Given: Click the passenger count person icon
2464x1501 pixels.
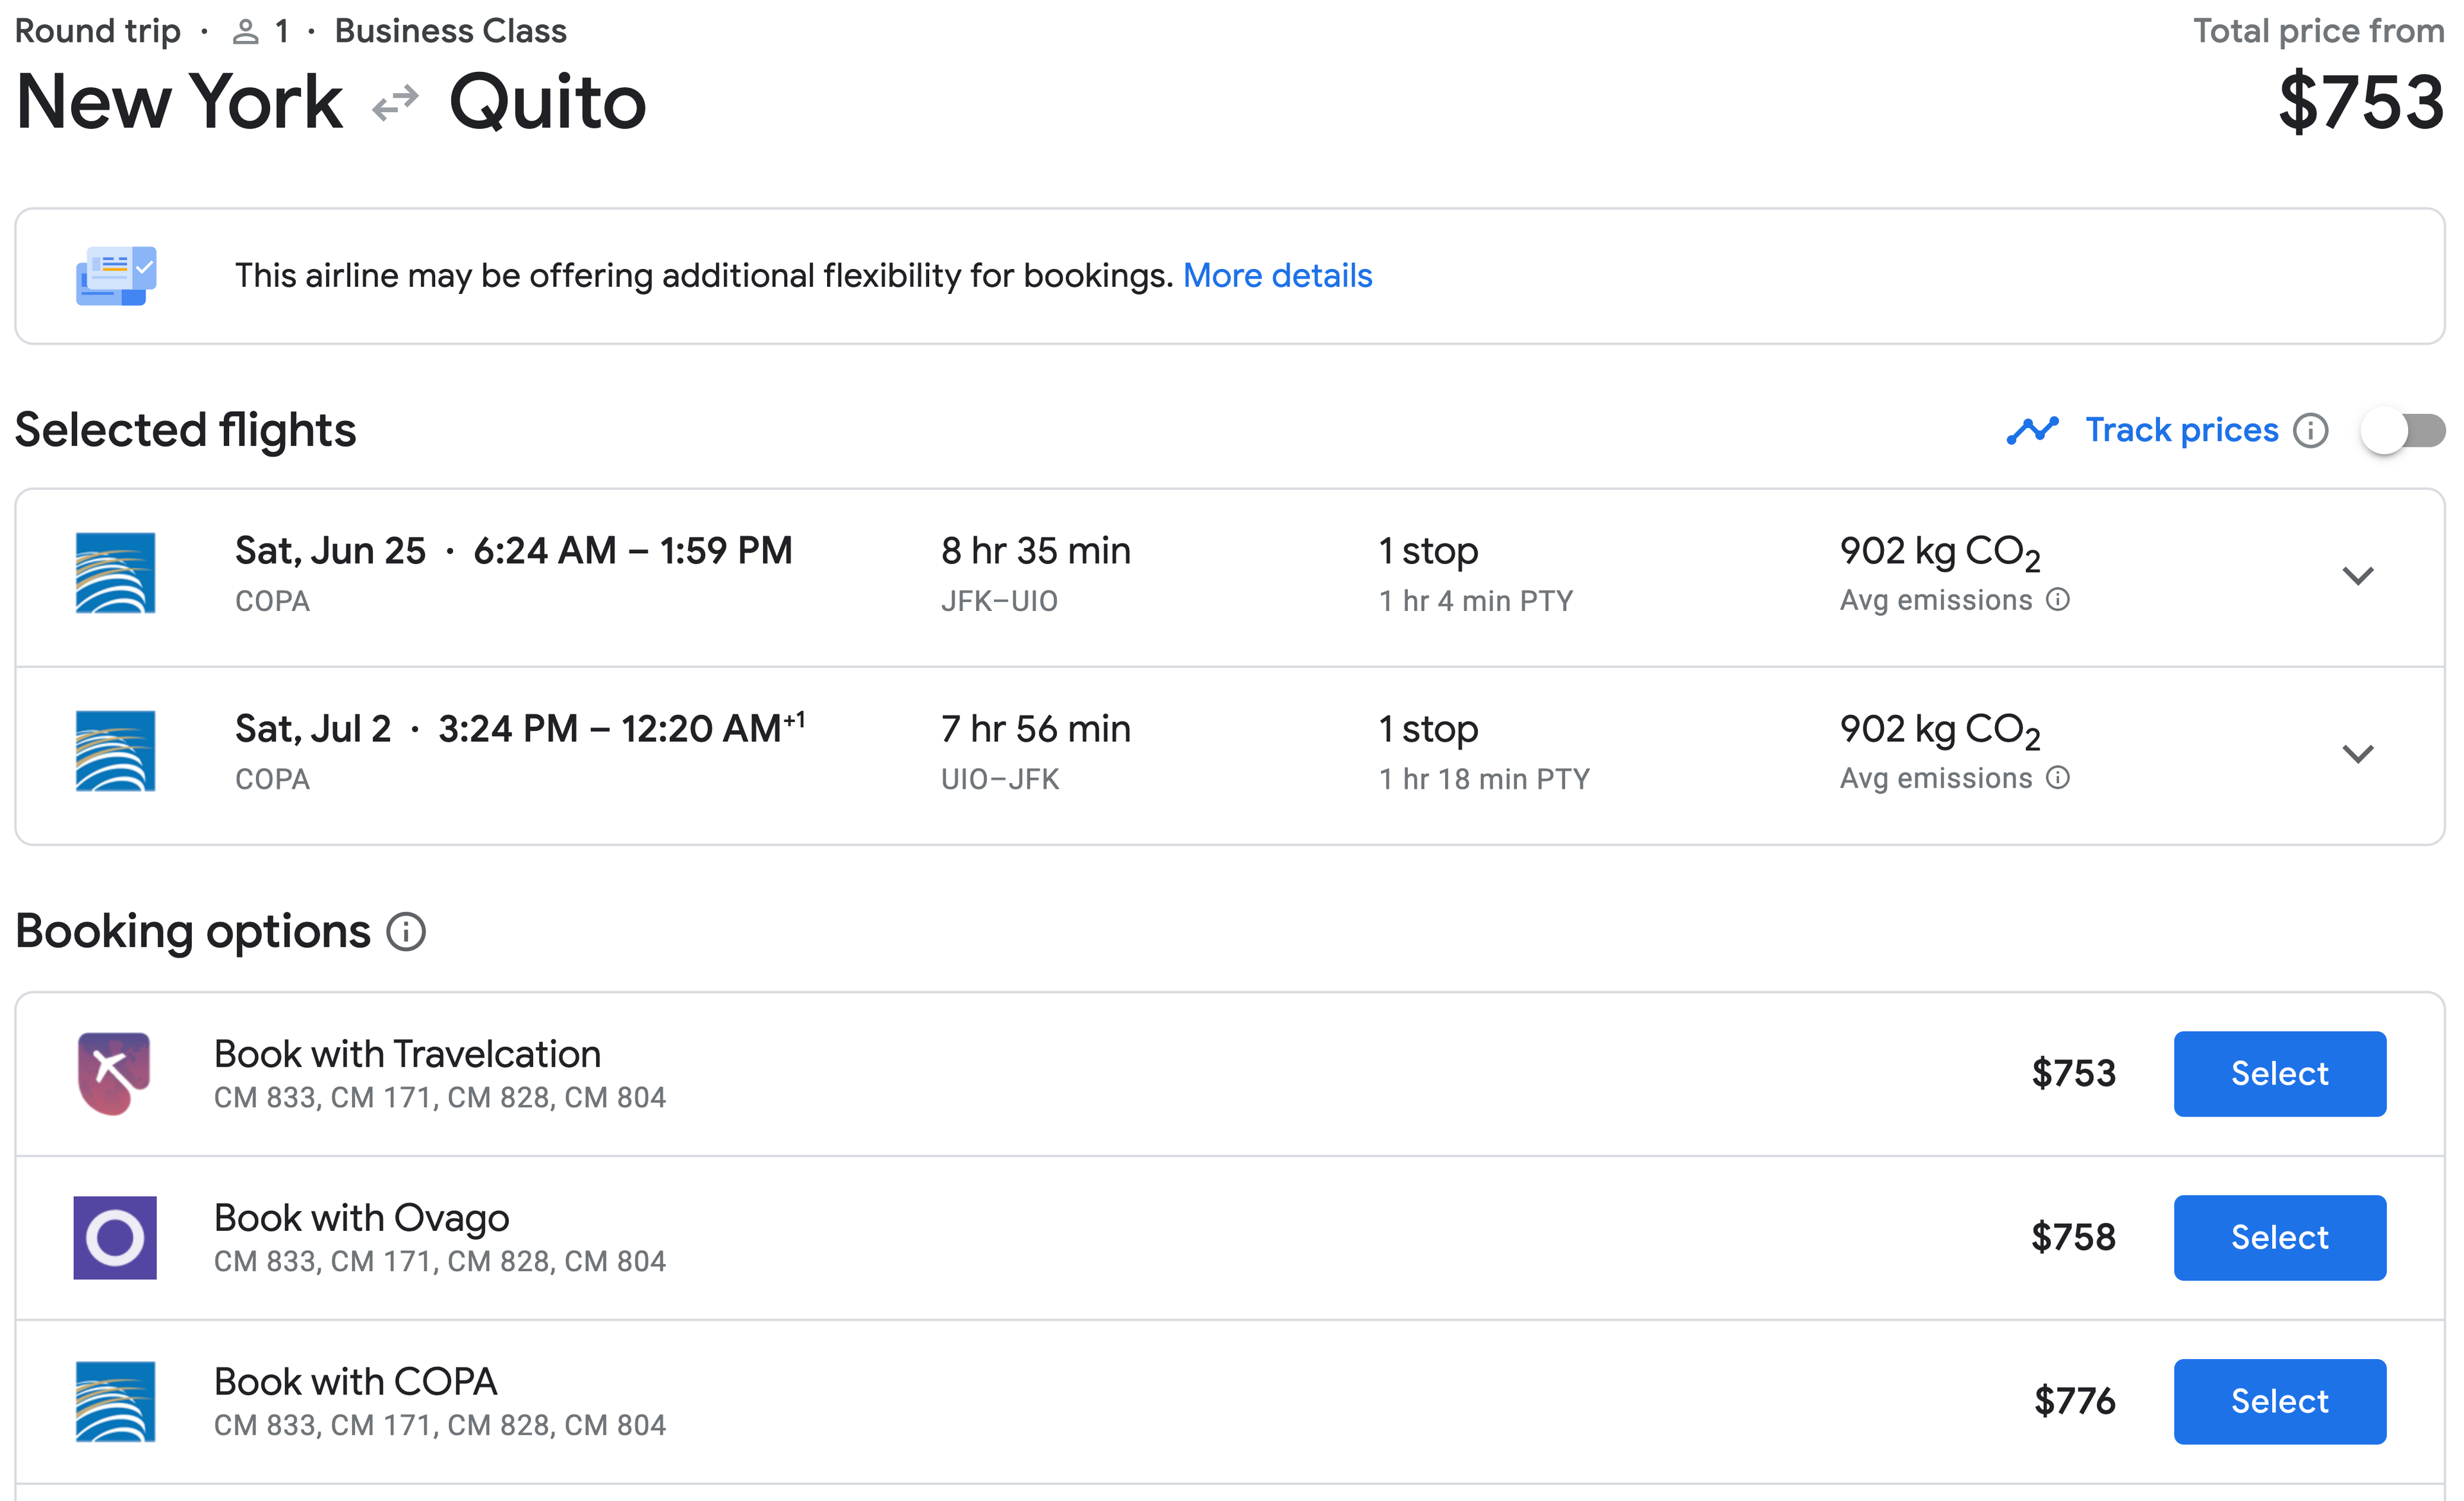Looking at the screenshot, I should 245,32.
